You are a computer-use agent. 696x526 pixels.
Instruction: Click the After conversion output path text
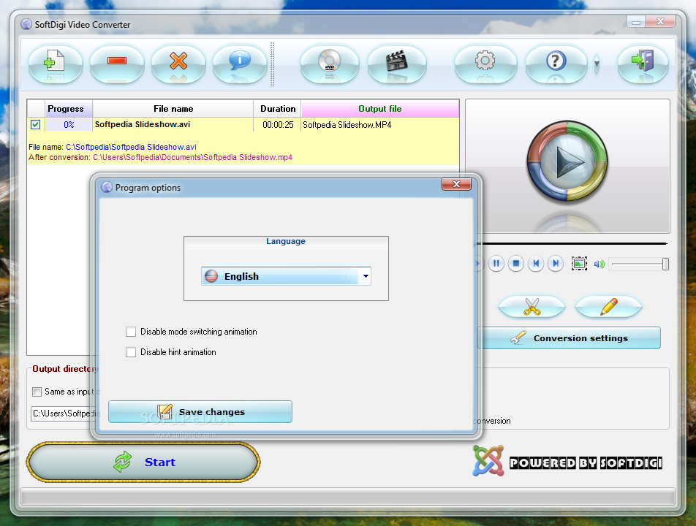[193, 158]
